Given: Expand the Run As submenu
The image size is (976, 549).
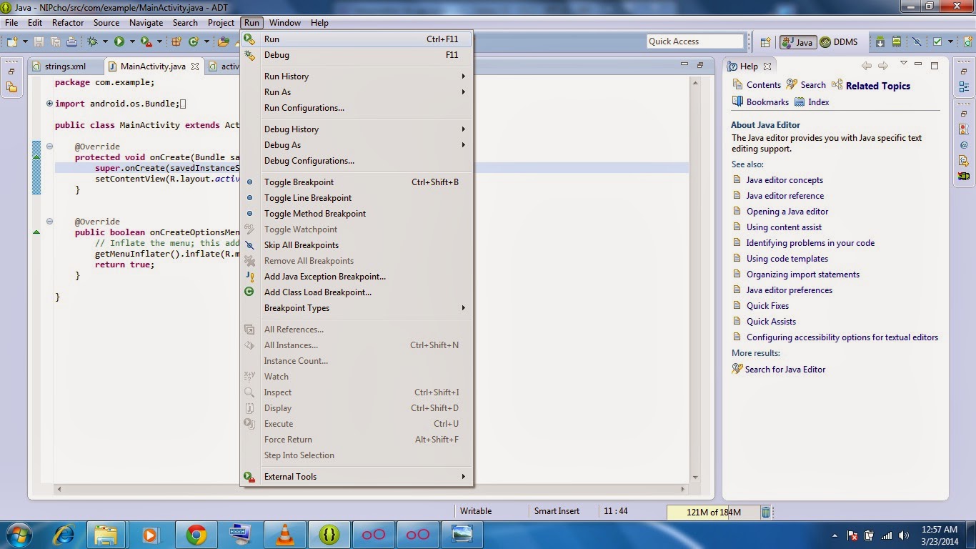Looking at the screenshot, I should (357, 92).
